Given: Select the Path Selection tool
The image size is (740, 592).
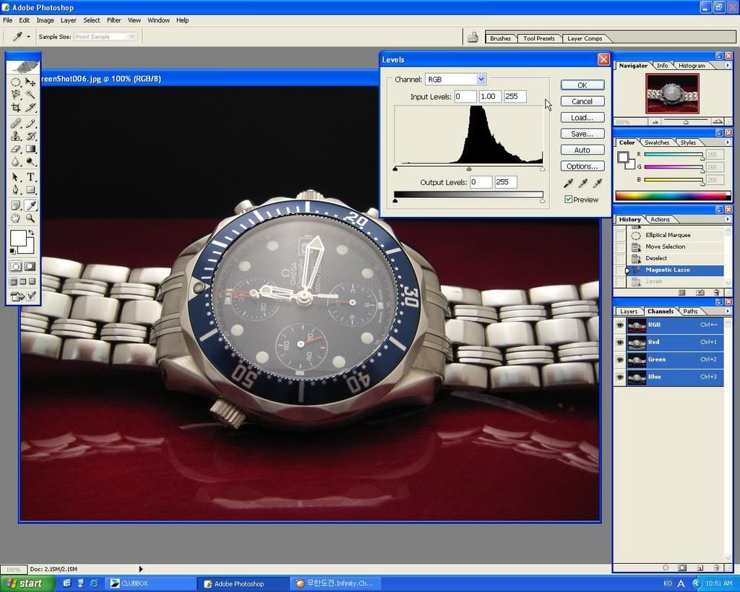Looking at the screenshot, I should 16,177.
